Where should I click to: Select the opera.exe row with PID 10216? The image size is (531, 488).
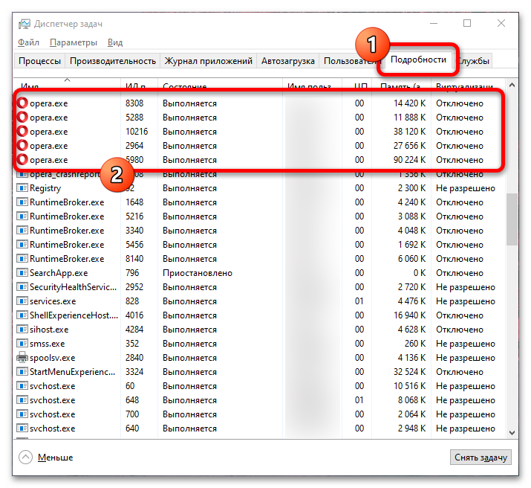coord(259,132)
